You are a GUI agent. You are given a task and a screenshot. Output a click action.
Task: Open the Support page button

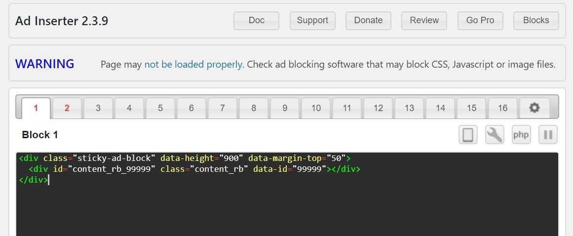tap(312, 21)
